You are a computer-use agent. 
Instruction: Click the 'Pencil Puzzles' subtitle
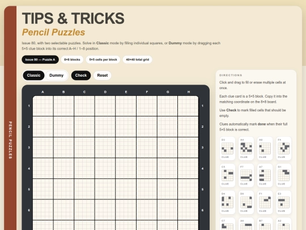[x=53, y=32]
